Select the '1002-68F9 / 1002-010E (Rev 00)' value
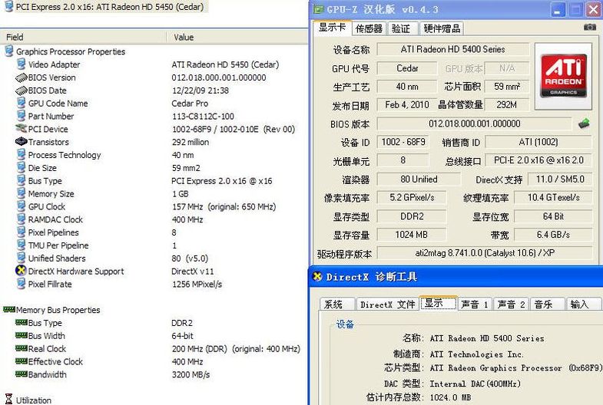Screen dimensions: 603x405 click(234, 129)
